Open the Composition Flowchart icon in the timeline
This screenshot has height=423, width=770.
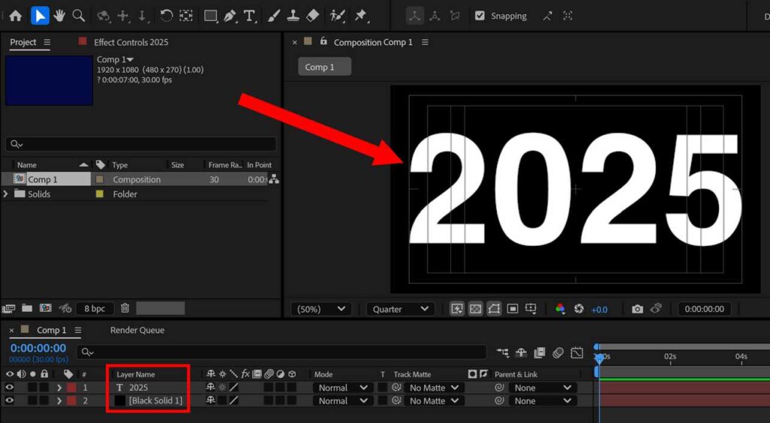click(x=503, y=352)
